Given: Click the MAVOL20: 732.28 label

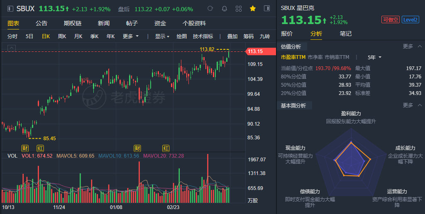Looking at the screenshot, I should click(x=164, y=156).
